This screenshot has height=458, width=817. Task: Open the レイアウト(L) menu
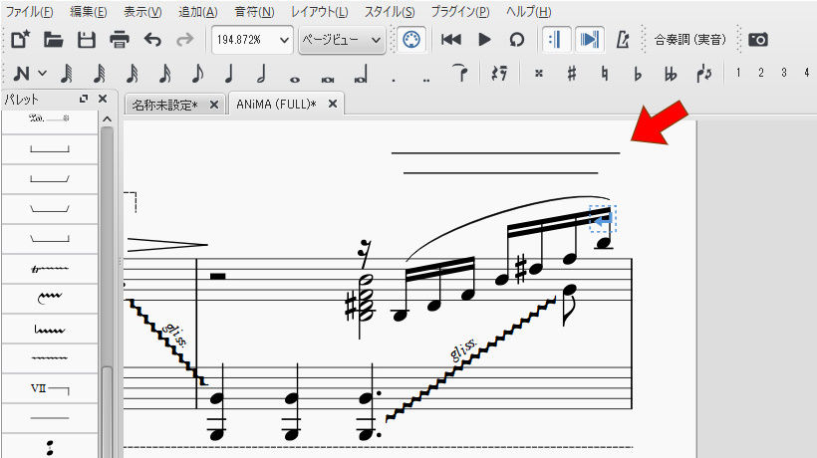click(x=319, y=12)
